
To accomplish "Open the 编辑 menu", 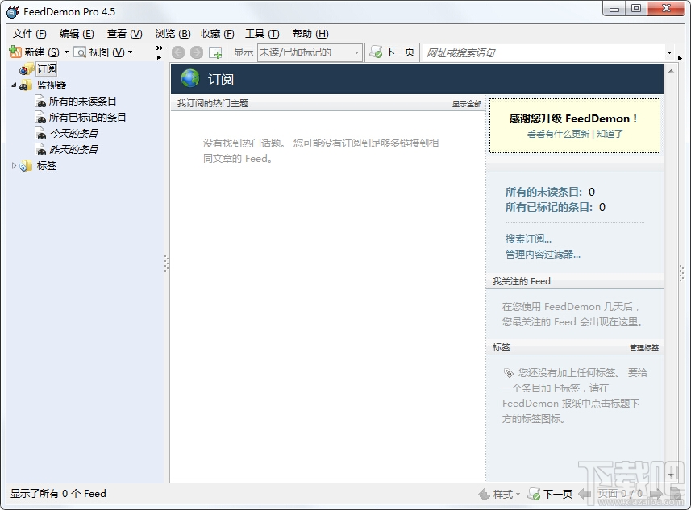I will (x=77, y=34).
